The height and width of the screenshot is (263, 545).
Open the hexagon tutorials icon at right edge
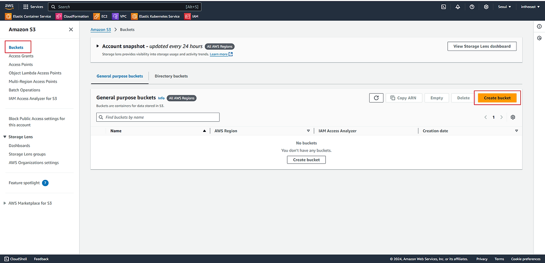coord(539,38)
